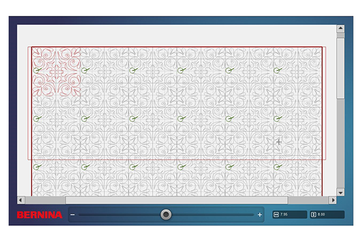Click the zoom out minus icon
This screenshot has width=362, height=241.
72,214
